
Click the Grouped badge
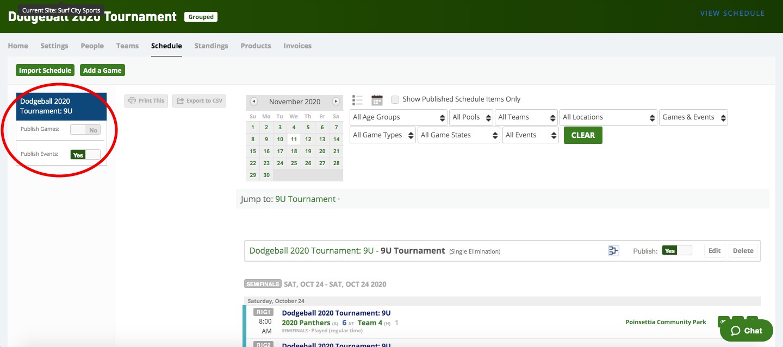tap(201, 17)
